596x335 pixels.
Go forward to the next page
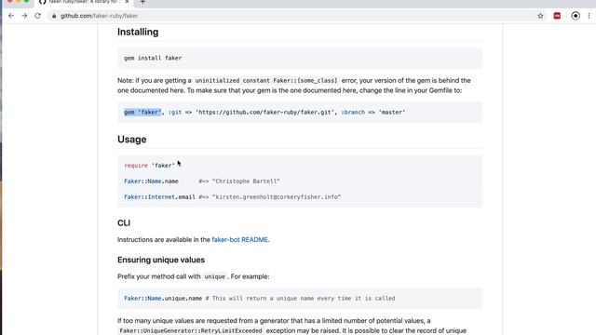(24, 16)
